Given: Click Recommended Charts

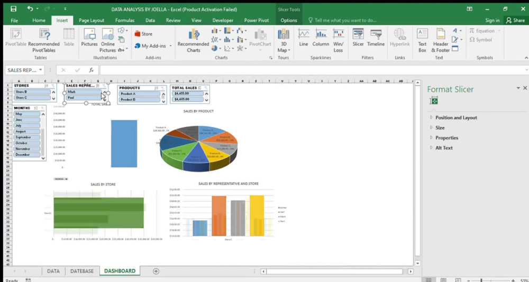Looking at the screenshot, I should click(193, 41).
